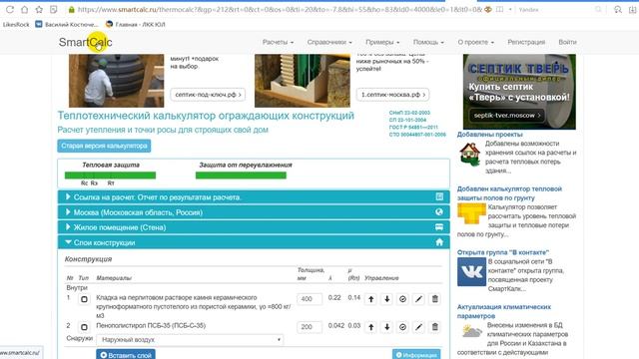Screen dimensions: 639x359
Task: Click Старая версия калькулятора button
Action: tap(104, 146)
